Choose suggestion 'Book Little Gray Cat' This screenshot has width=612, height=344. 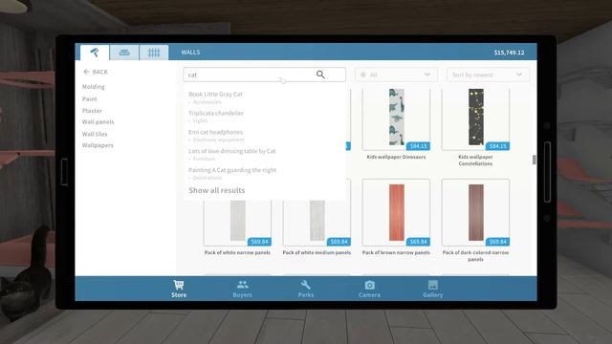coord(215,94)
